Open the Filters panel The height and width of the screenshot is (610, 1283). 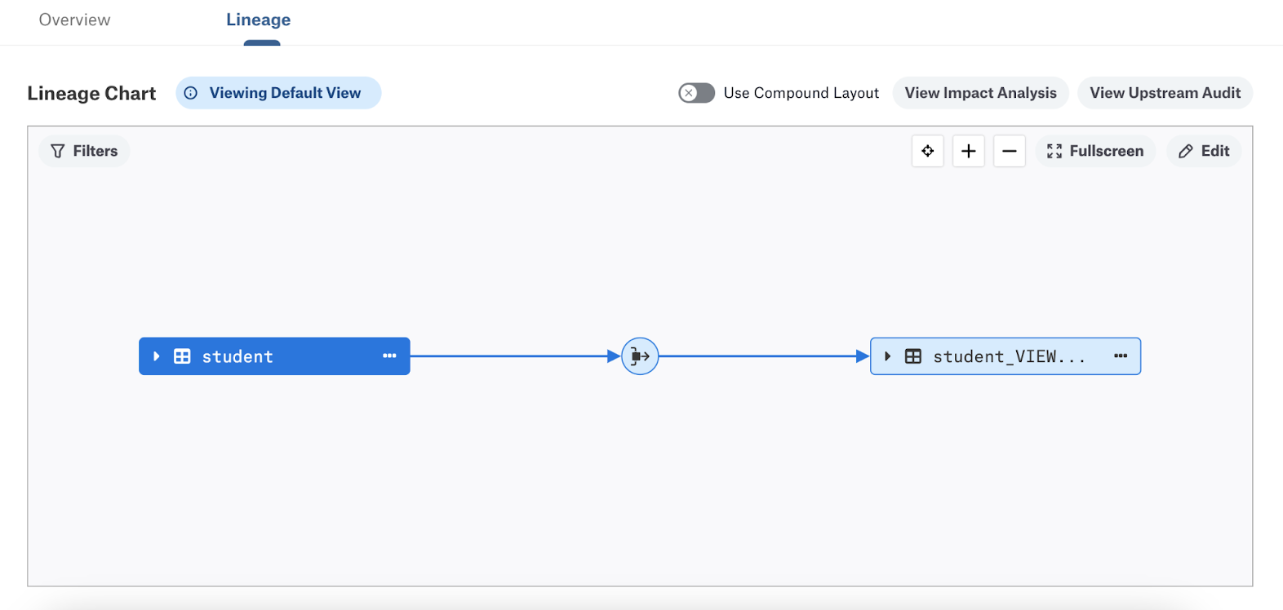pos(84,151)
